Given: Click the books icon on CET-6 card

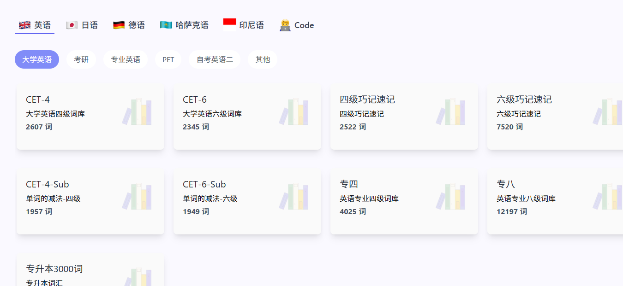Looking at the screenshot, I should click(294, 112).
